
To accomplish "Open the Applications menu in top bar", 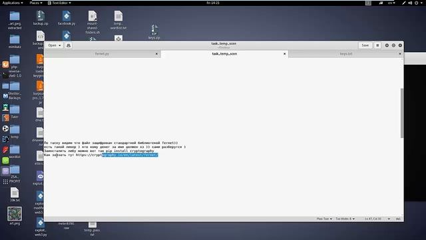I will pyautogui.click(x=13, y=3).
